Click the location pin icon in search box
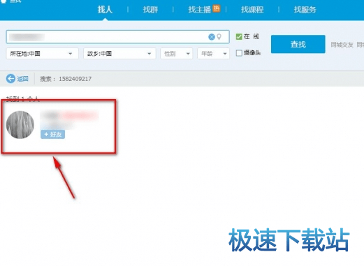Image resolution: width=364 pixels, height=266 pixels. [219, 37]
